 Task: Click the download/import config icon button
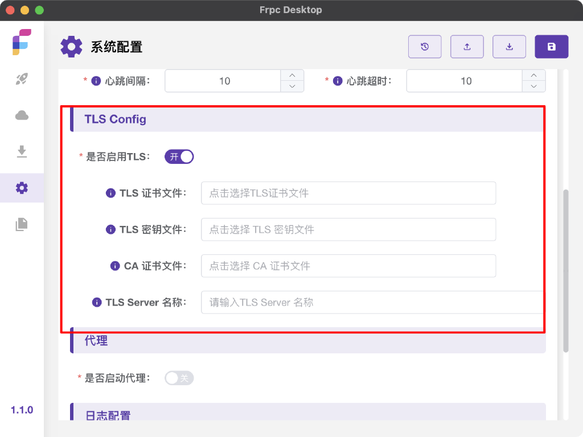[x=509, y=47]
